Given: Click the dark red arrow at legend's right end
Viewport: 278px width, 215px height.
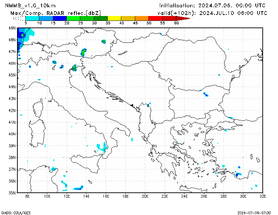Looking at the screenshot, I should click(x=184, y=18).
